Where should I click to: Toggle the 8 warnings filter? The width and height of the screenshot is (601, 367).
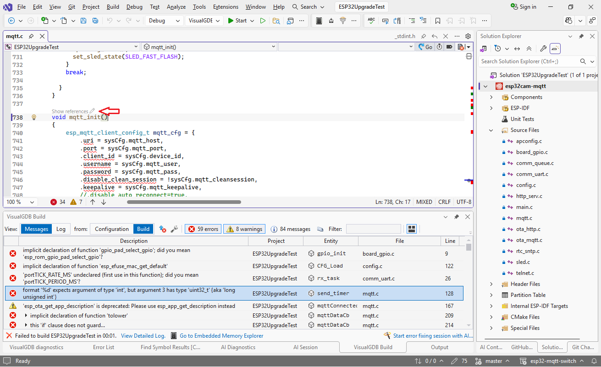244,229
